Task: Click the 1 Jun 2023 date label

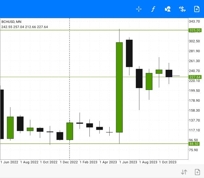Action: click(128, 162)
